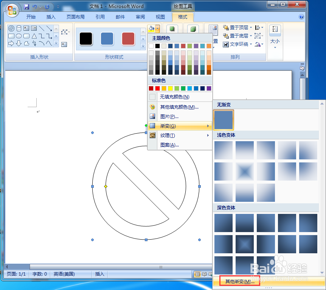This screenshot has height=290, width=326.
Task: Switch to Print Layout view in status bar
Action: [x=197, y=274]
